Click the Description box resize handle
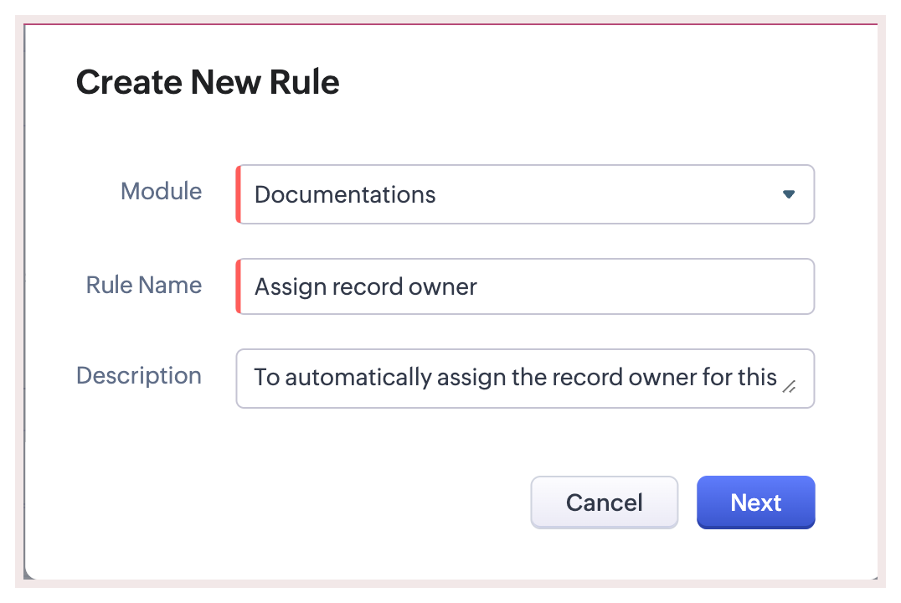 pyautogui.click(x=789, y=386)
